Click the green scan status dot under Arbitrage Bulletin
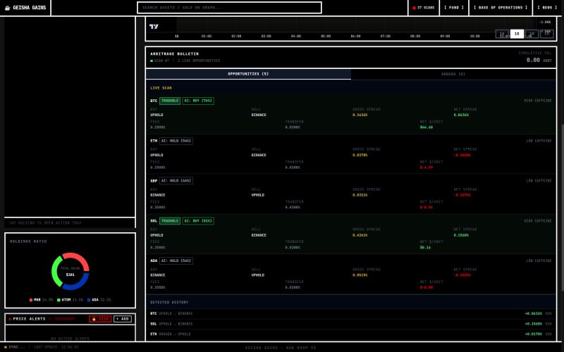Image resolution: width=564 pixels, height=352 pixels. (x=152, y=61)
